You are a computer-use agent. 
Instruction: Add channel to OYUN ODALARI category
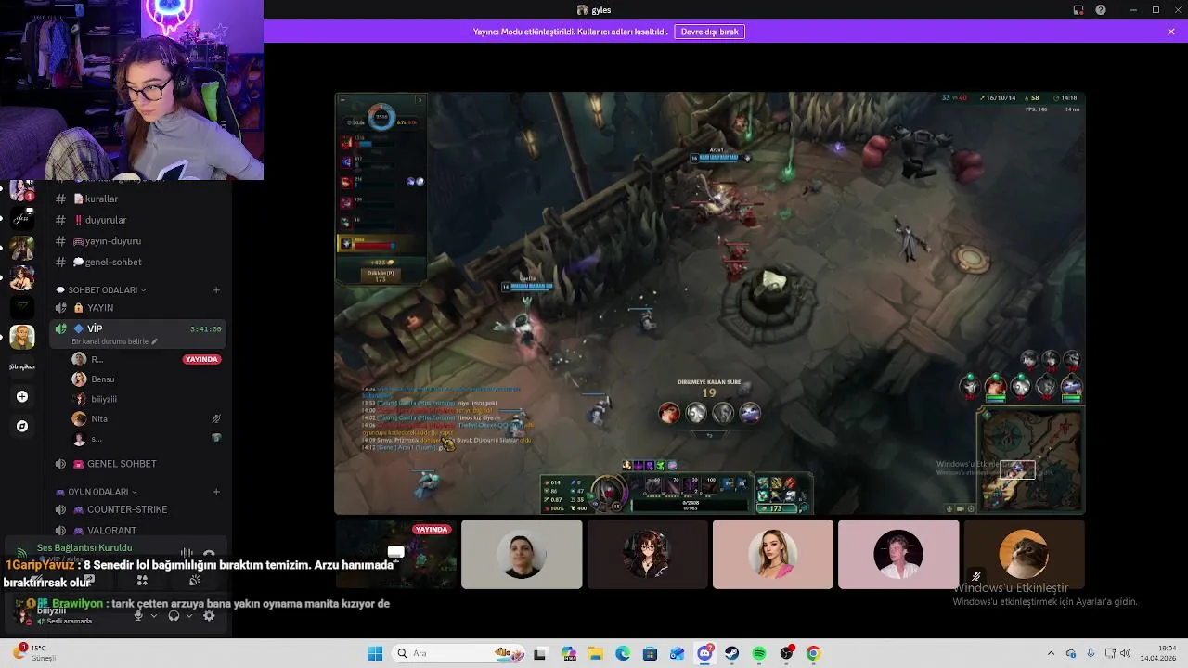pos(216,492)
